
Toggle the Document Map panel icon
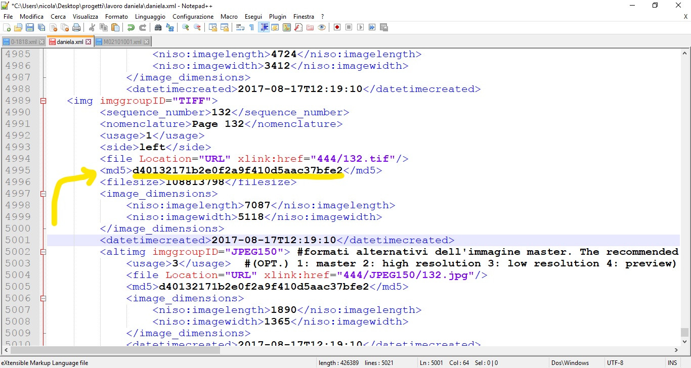click(x=287, y=27)
